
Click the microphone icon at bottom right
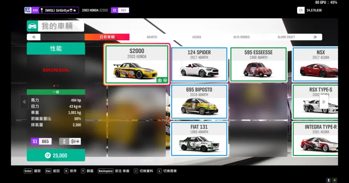point(329,180)
